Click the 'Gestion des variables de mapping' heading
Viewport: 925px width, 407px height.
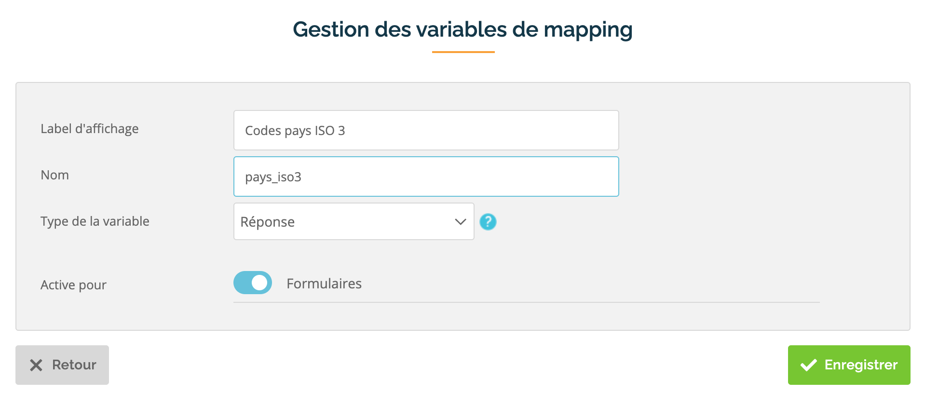pos(463,29)
